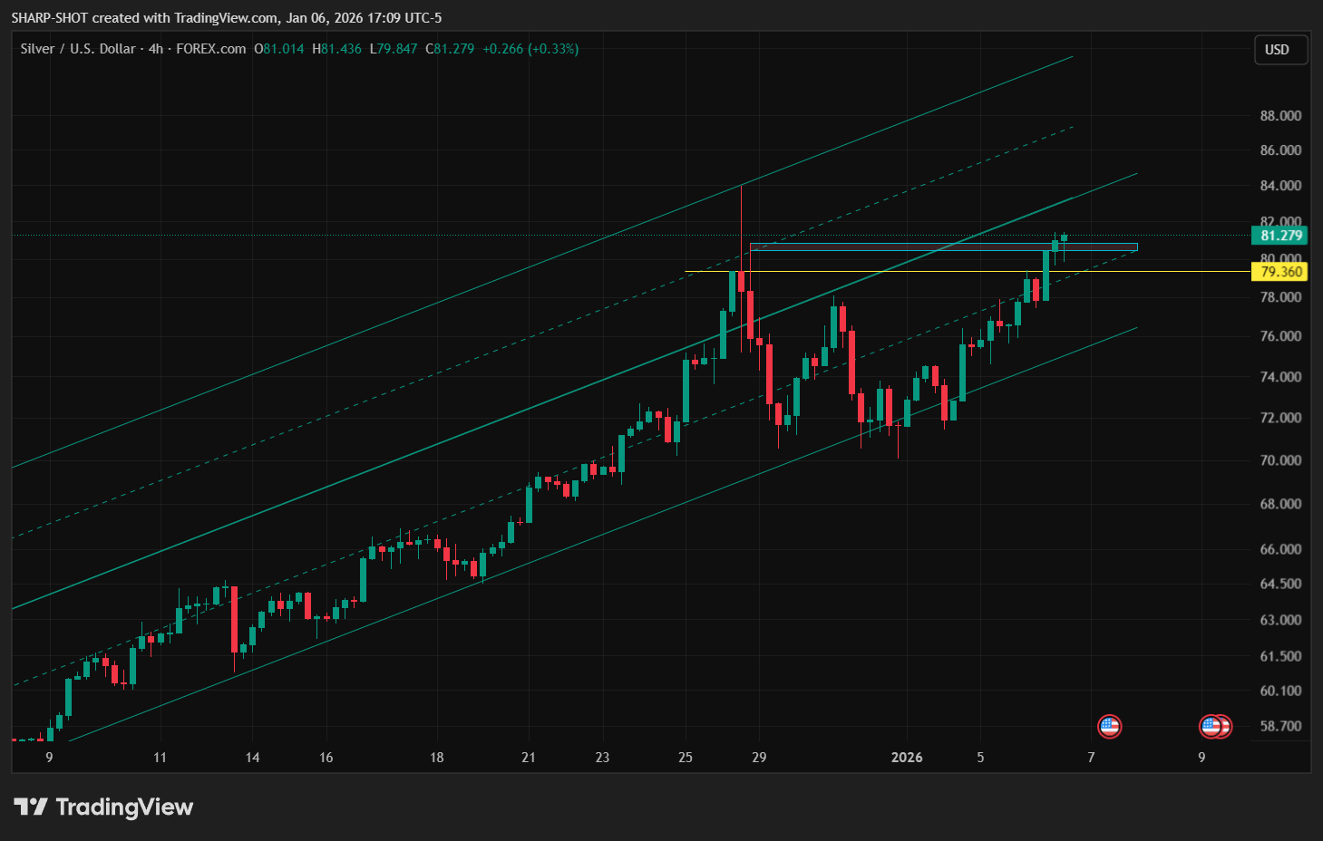Image resolution: width=1323 pixels, height=841 pixels.
Task: Click the low value L79.847
Action: pos(394,49)
